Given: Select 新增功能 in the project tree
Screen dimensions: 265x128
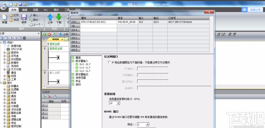Looking at the screenshot, I should 16,46.
